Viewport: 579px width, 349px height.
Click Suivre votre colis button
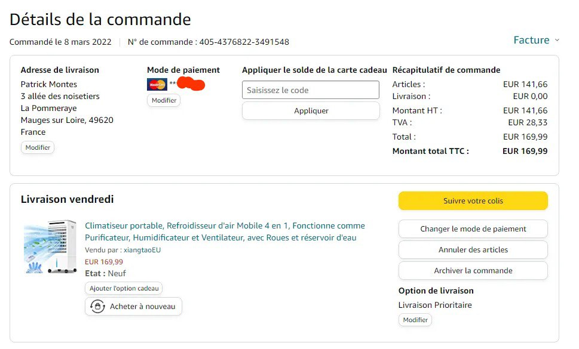tap(473, 201)
